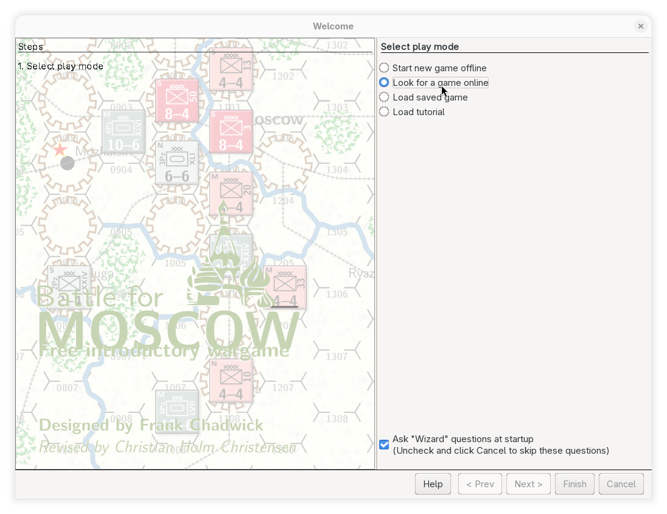Close the Welcome dialog window

click(640, 26)
